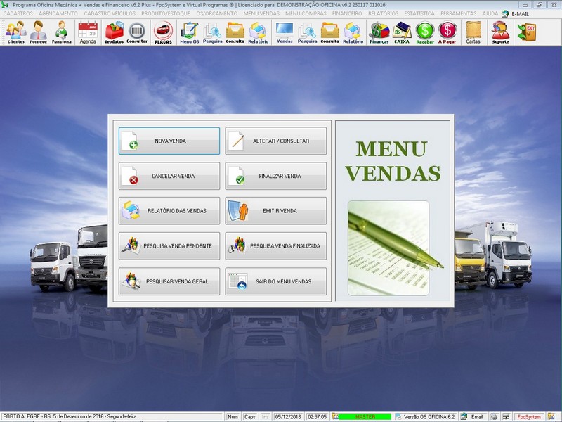Click the FINALIZAR VENDA button

pos(275,176)
